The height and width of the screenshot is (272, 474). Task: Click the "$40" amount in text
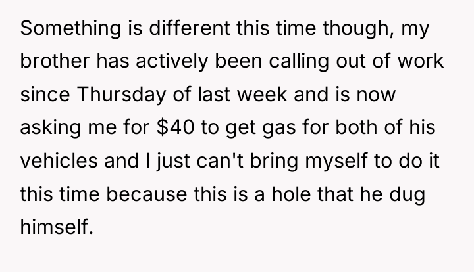(176, 127)
